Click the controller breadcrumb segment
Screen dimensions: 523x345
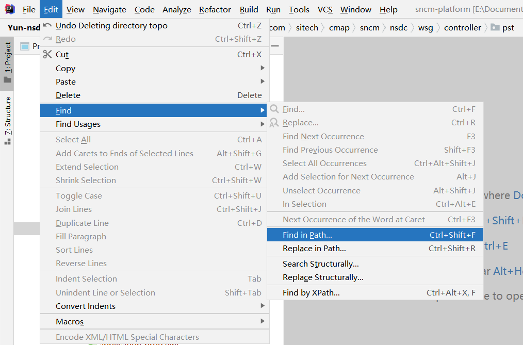(463, 28)
